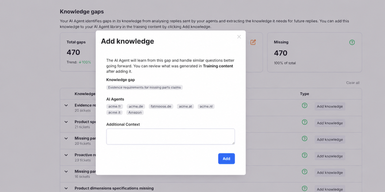Select the acme.fr agent tag
This screenshot has height=192, width=385.
click(115, 107)
